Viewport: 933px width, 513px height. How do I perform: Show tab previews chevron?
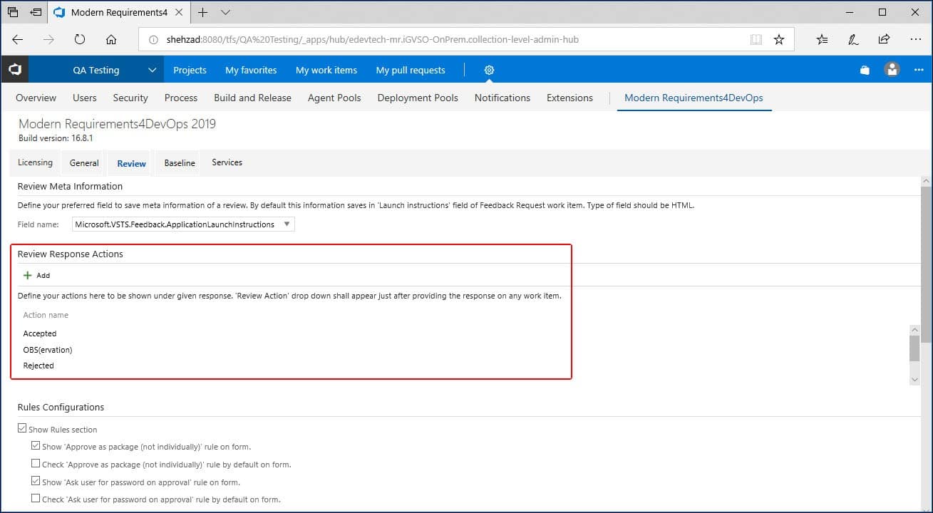225,12
